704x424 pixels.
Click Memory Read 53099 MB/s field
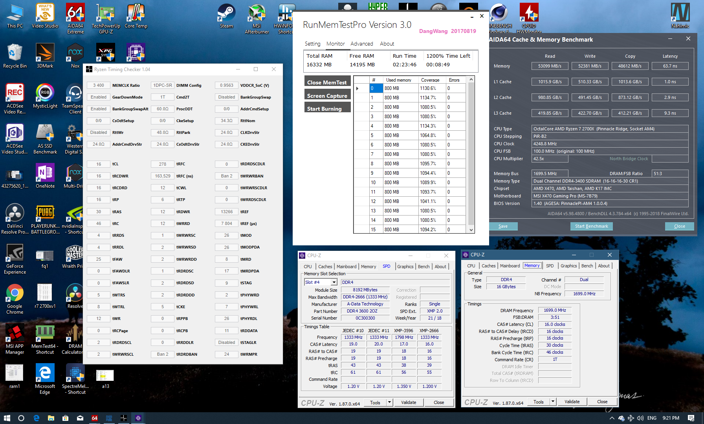tap(550, 66)
